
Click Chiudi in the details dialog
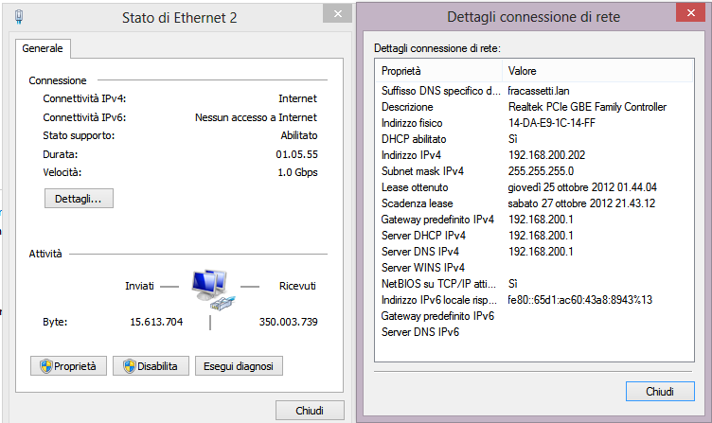point(660,391)
